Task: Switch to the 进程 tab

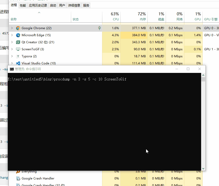Action: pos(14,5)
